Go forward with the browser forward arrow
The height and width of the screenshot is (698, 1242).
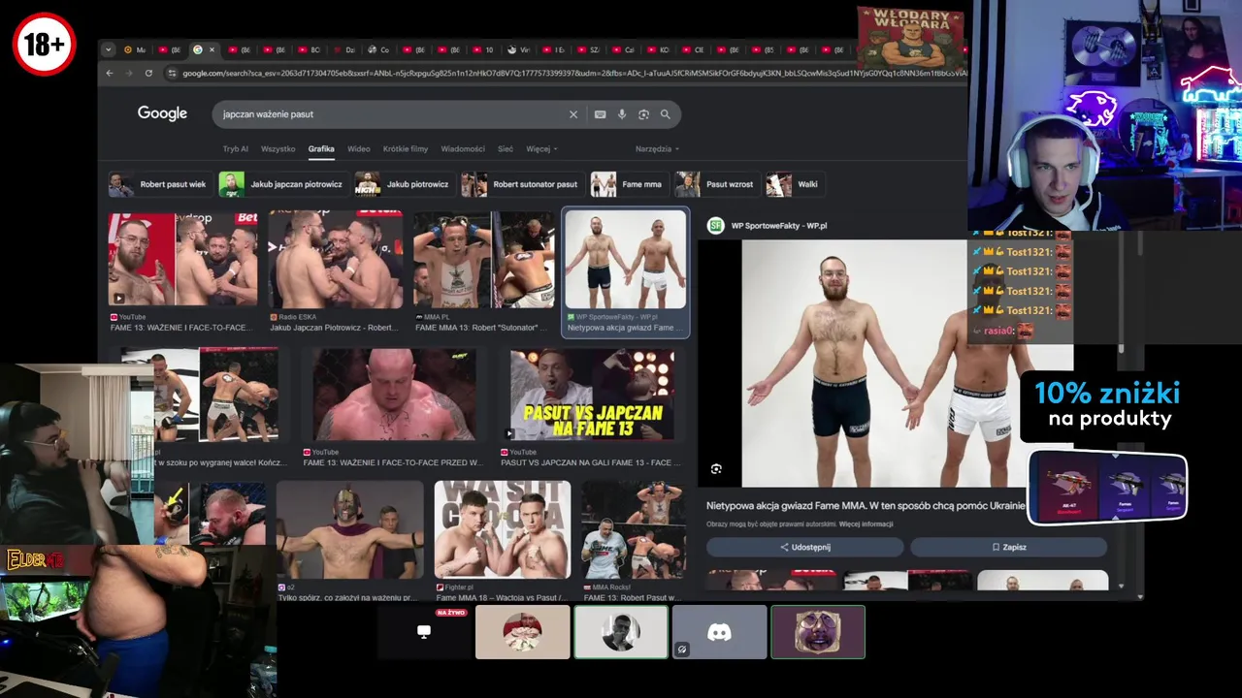click(x=128, y=73)
